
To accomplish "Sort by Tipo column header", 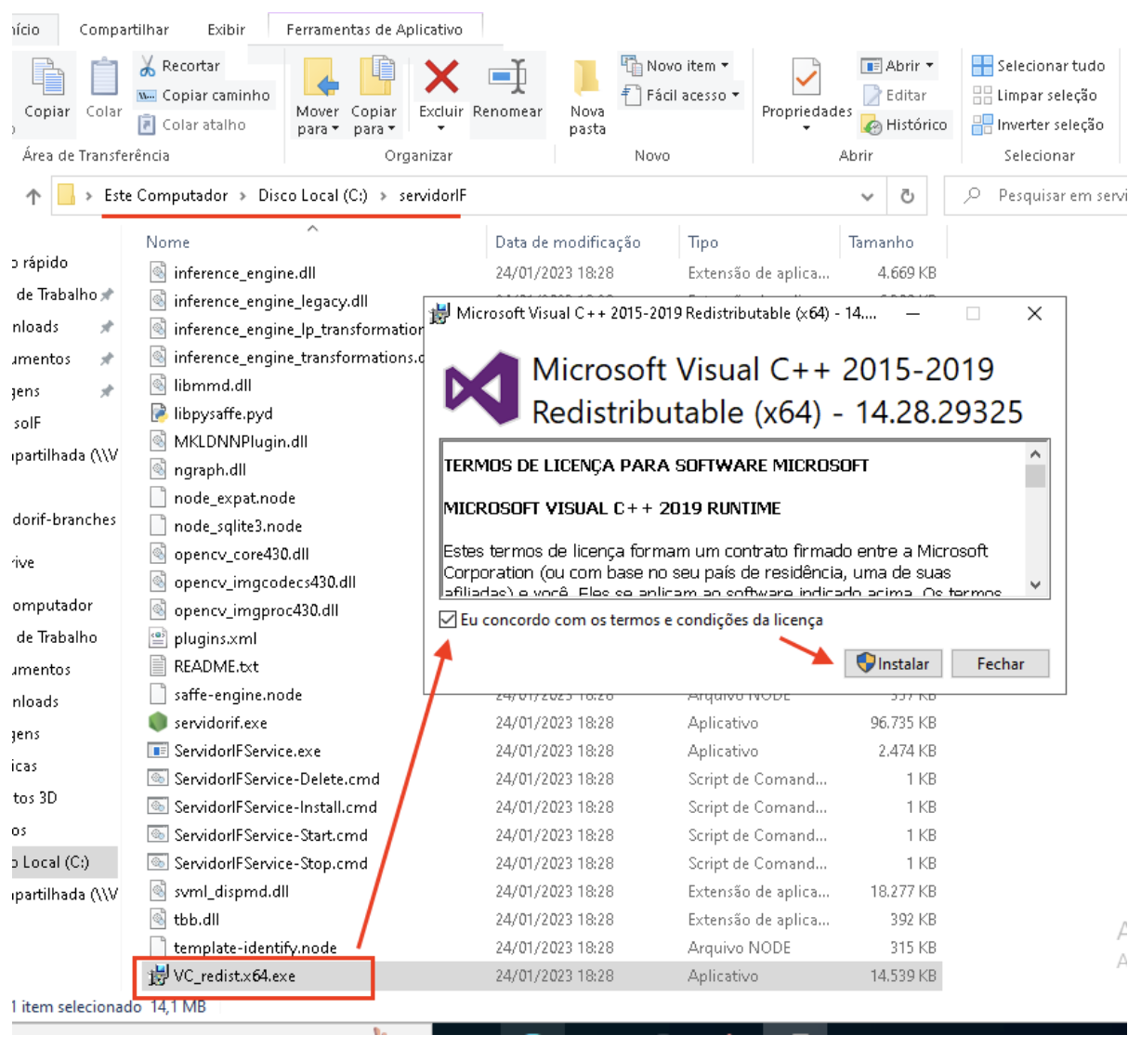I will [x=703, y=242].
